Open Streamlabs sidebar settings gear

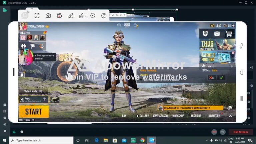[x=5, y=131]
